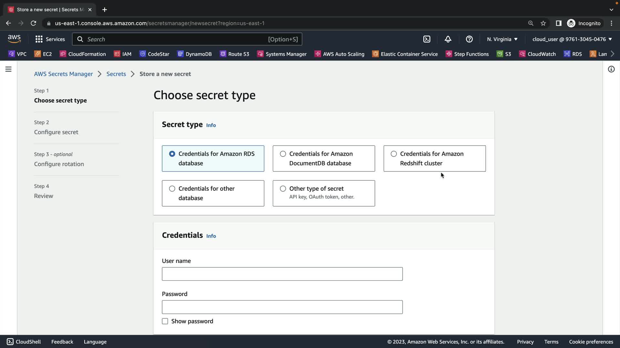Viewport: 620px width, 348px height.
Task: Click Info link beside Secret type
Action: click(211, 125)
